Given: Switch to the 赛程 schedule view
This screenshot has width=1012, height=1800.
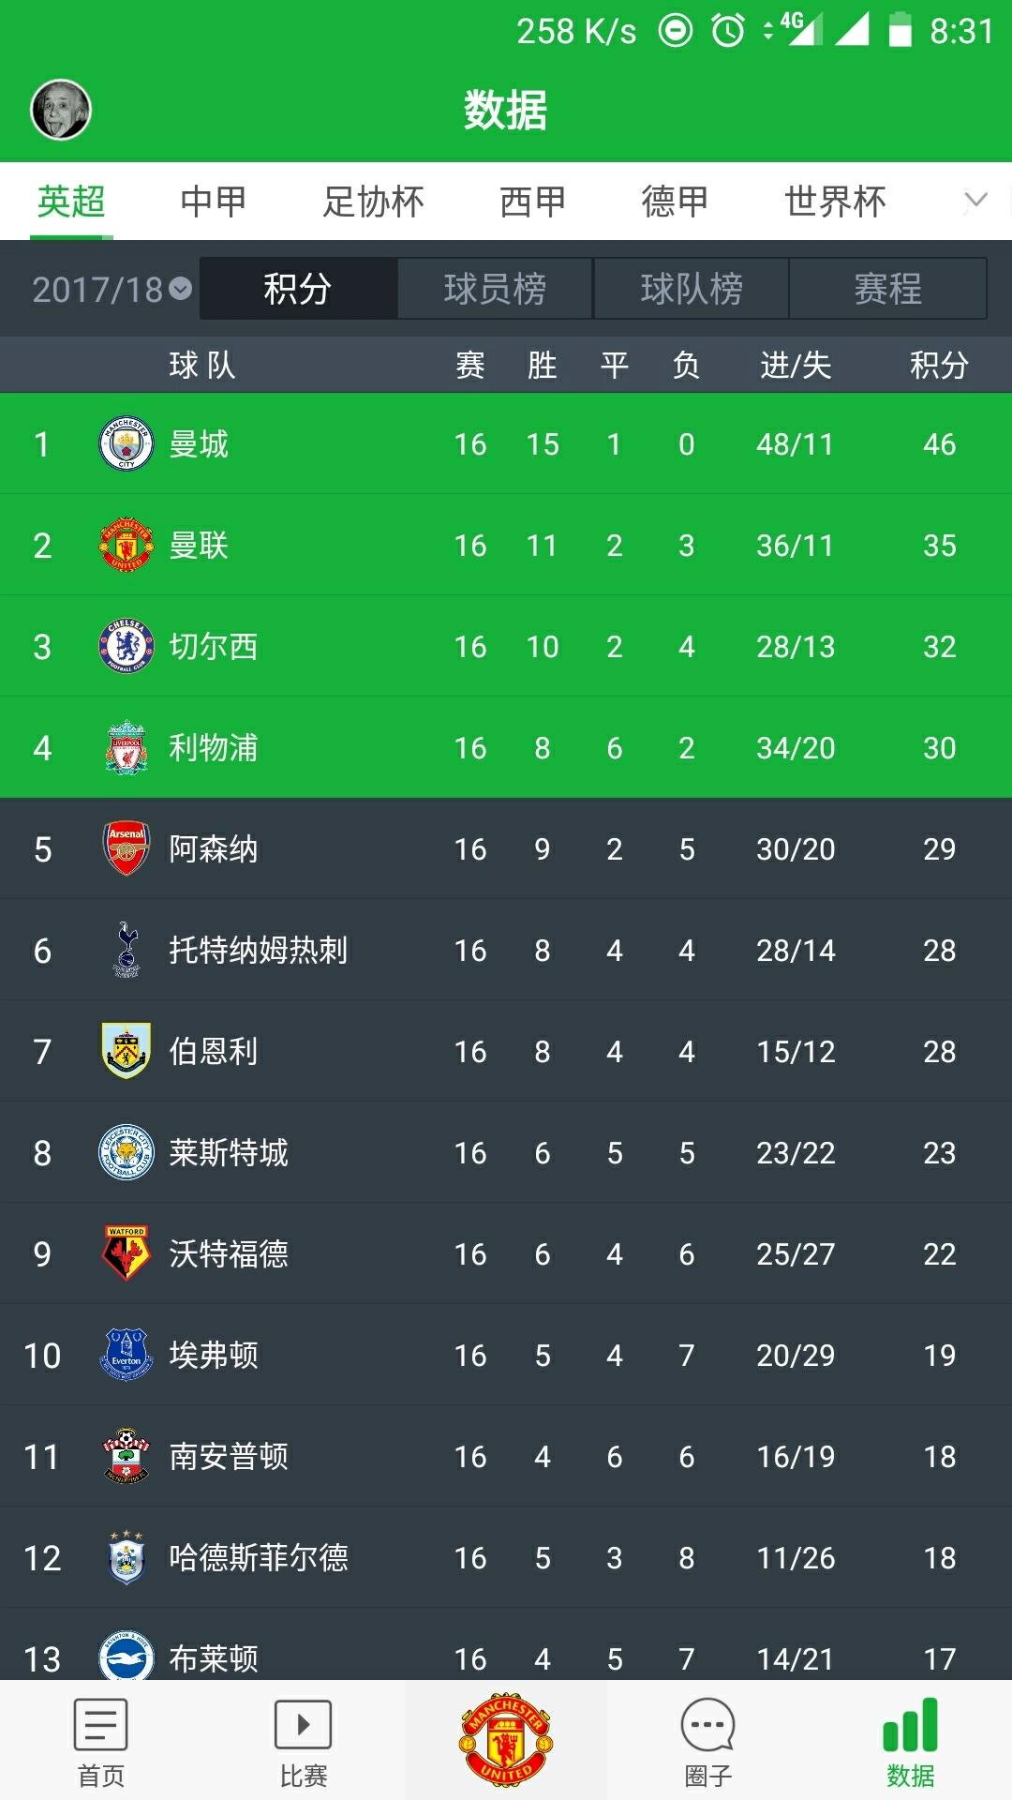Looking at the screenshot, I should tap(888, 289).
